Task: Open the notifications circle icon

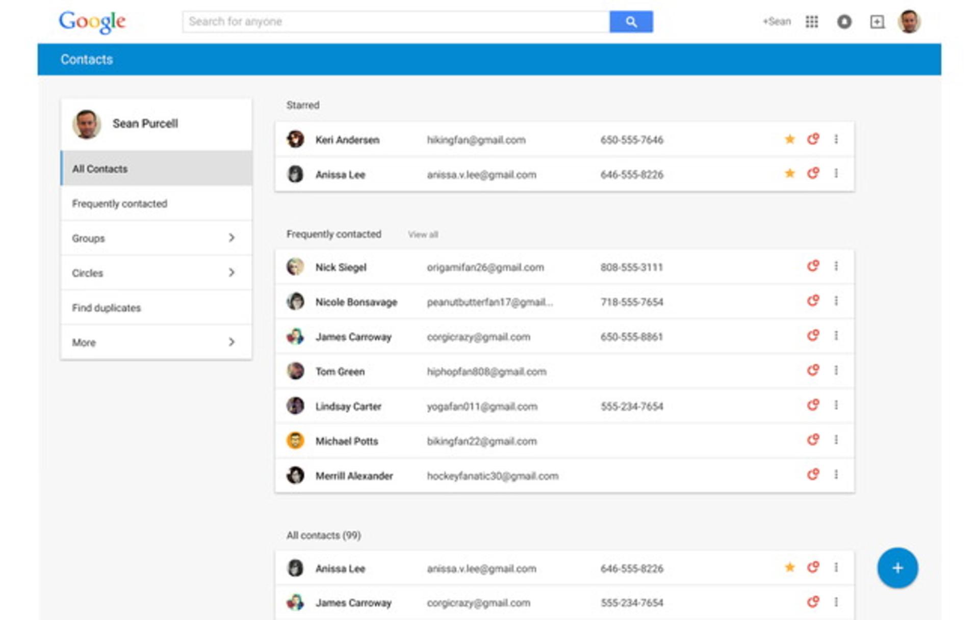Action: 844,21
